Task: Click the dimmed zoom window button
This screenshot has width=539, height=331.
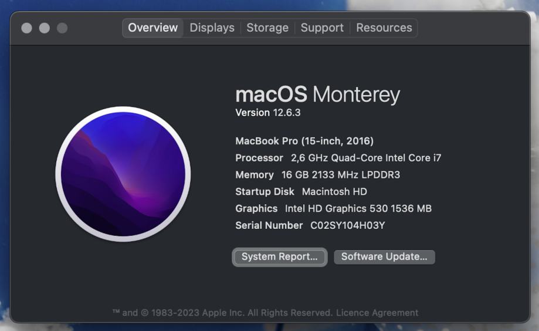Action: tap(62, 28)
